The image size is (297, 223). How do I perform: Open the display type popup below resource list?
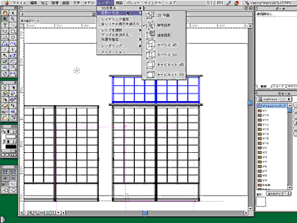279,193
